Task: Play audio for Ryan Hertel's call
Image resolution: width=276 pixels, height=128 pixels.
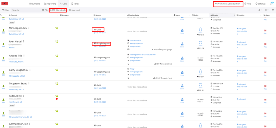Action: coord(200,43)
